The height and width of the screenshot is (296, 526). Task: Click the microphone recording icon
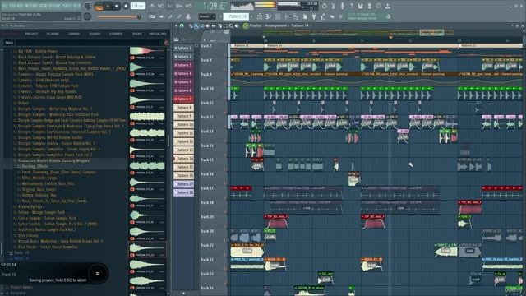click(343, 6)
